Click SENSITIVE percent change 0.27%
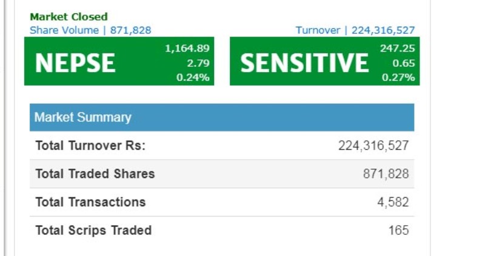Screen dimensions: 485x256 click(398, 77)
